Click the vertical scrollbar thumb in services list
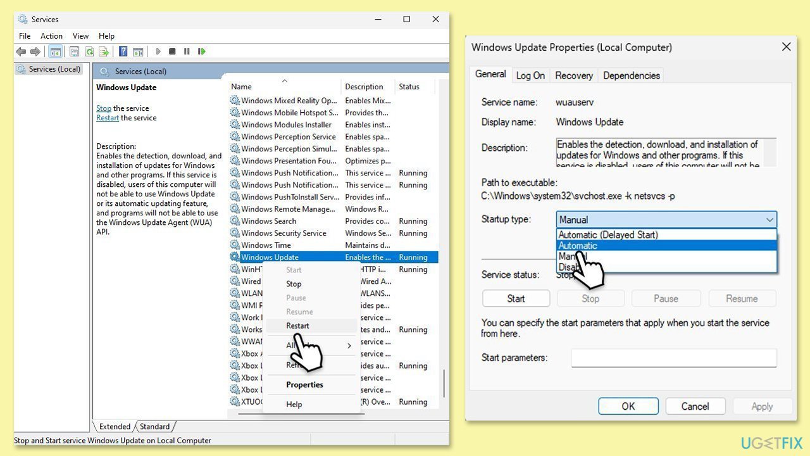This screenshot has height=456, width=810. pos(444,384)
